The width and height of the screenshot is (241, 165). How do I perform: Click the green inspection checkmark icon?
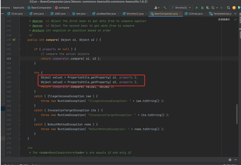point(236,19)
